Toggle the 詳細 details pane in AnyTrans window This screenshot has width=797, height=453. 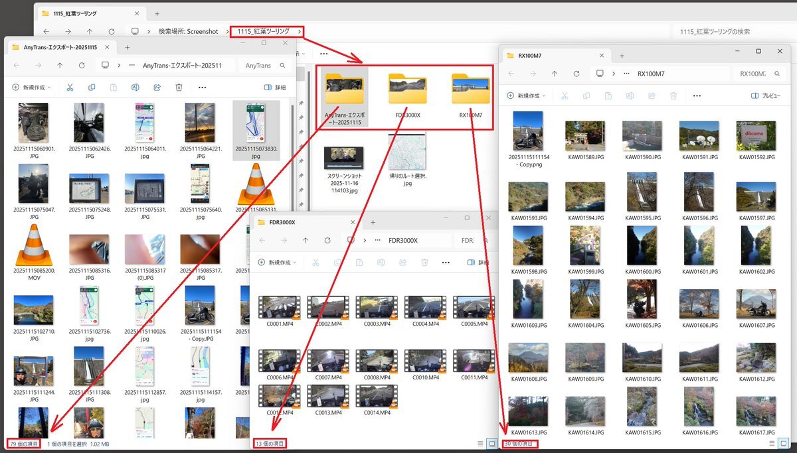(x=274, y=87)
